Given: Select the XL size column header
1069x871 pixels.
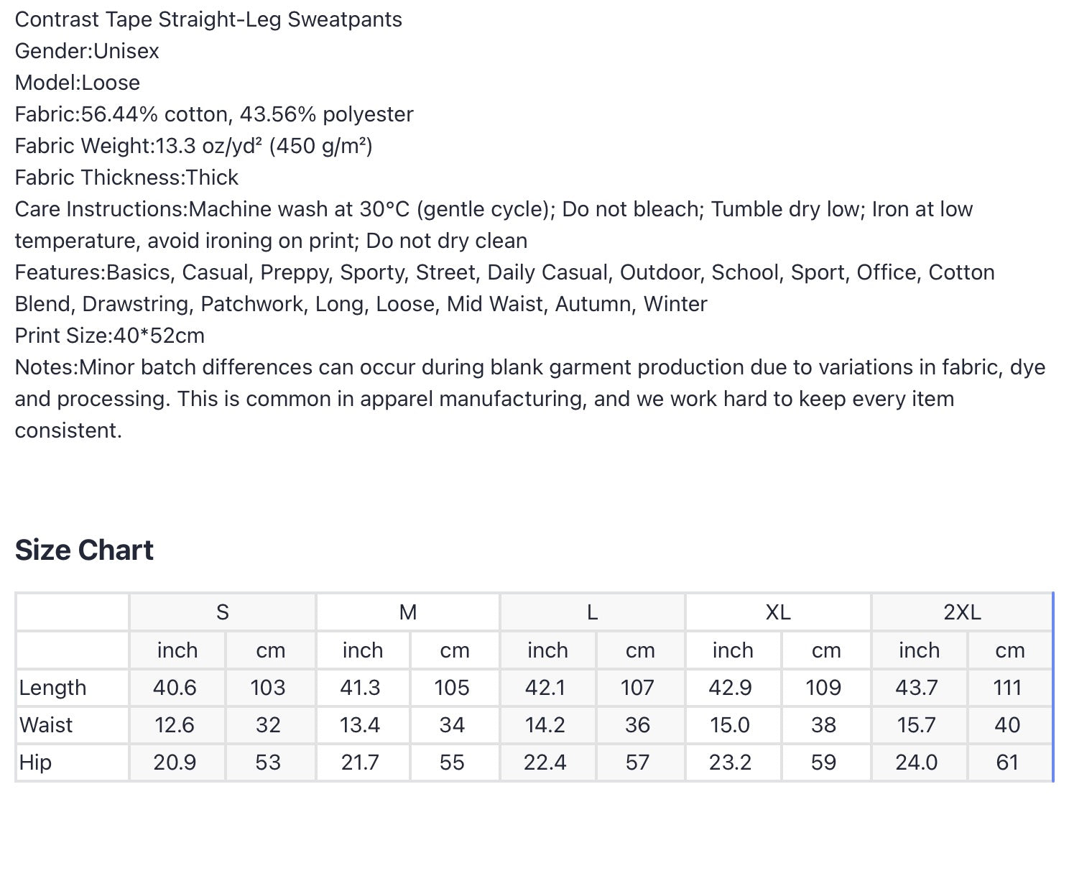Looking at the screenshot, I should point(778,612).
